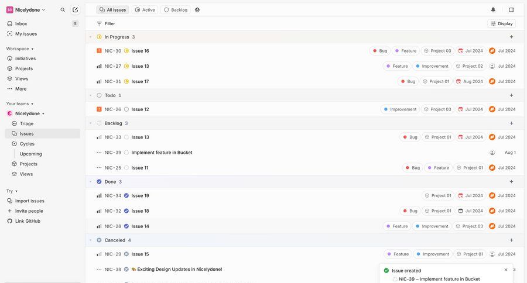Collapse the In Progress group
This screenshot has width=527, height=283.
90,37
